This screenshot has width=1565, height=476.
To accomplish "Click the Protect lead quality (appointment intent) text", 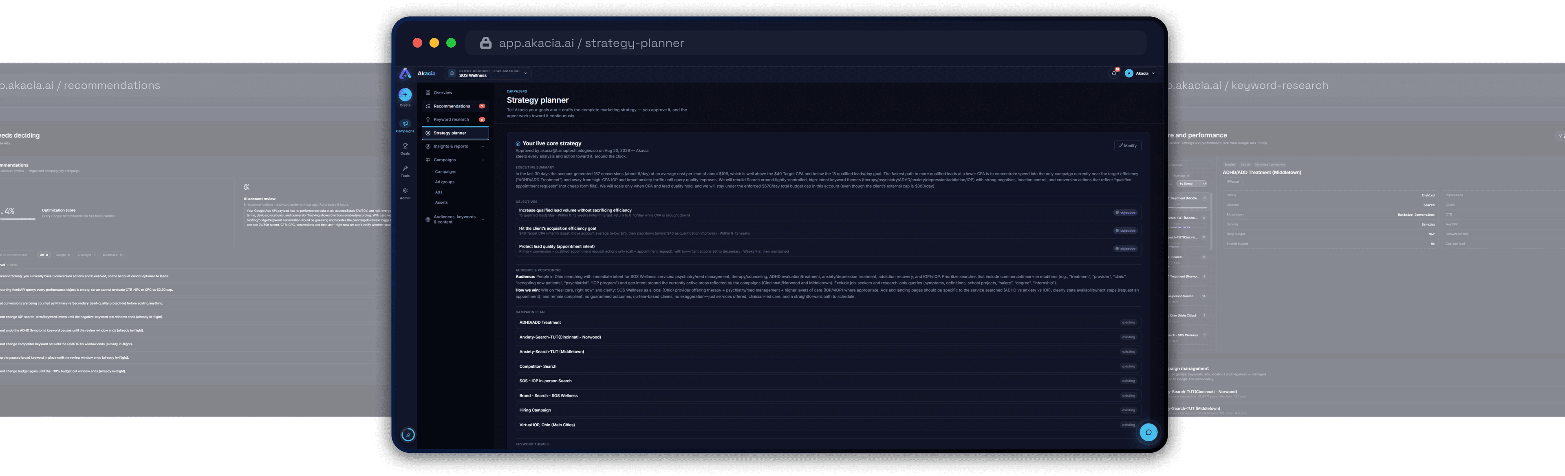I will pos(556,246).
